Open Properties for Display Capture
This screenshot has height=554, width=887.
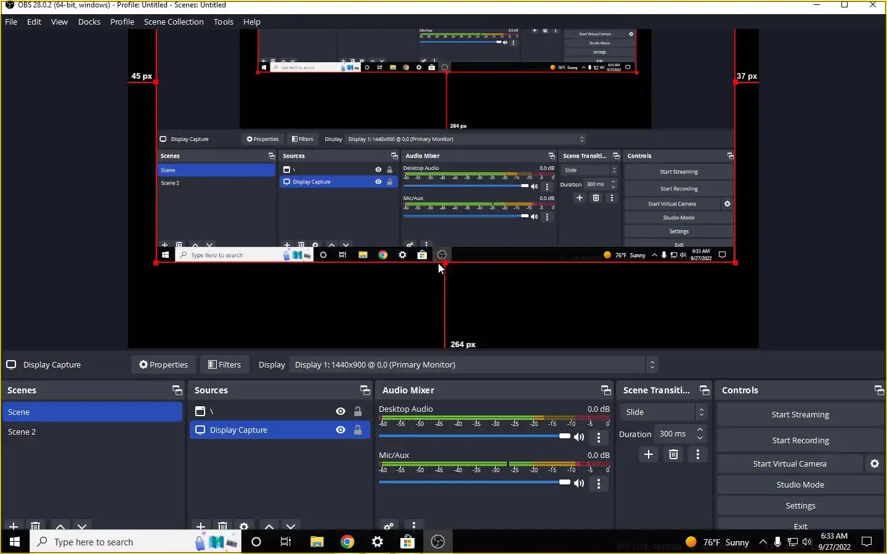tap(163, 364)
